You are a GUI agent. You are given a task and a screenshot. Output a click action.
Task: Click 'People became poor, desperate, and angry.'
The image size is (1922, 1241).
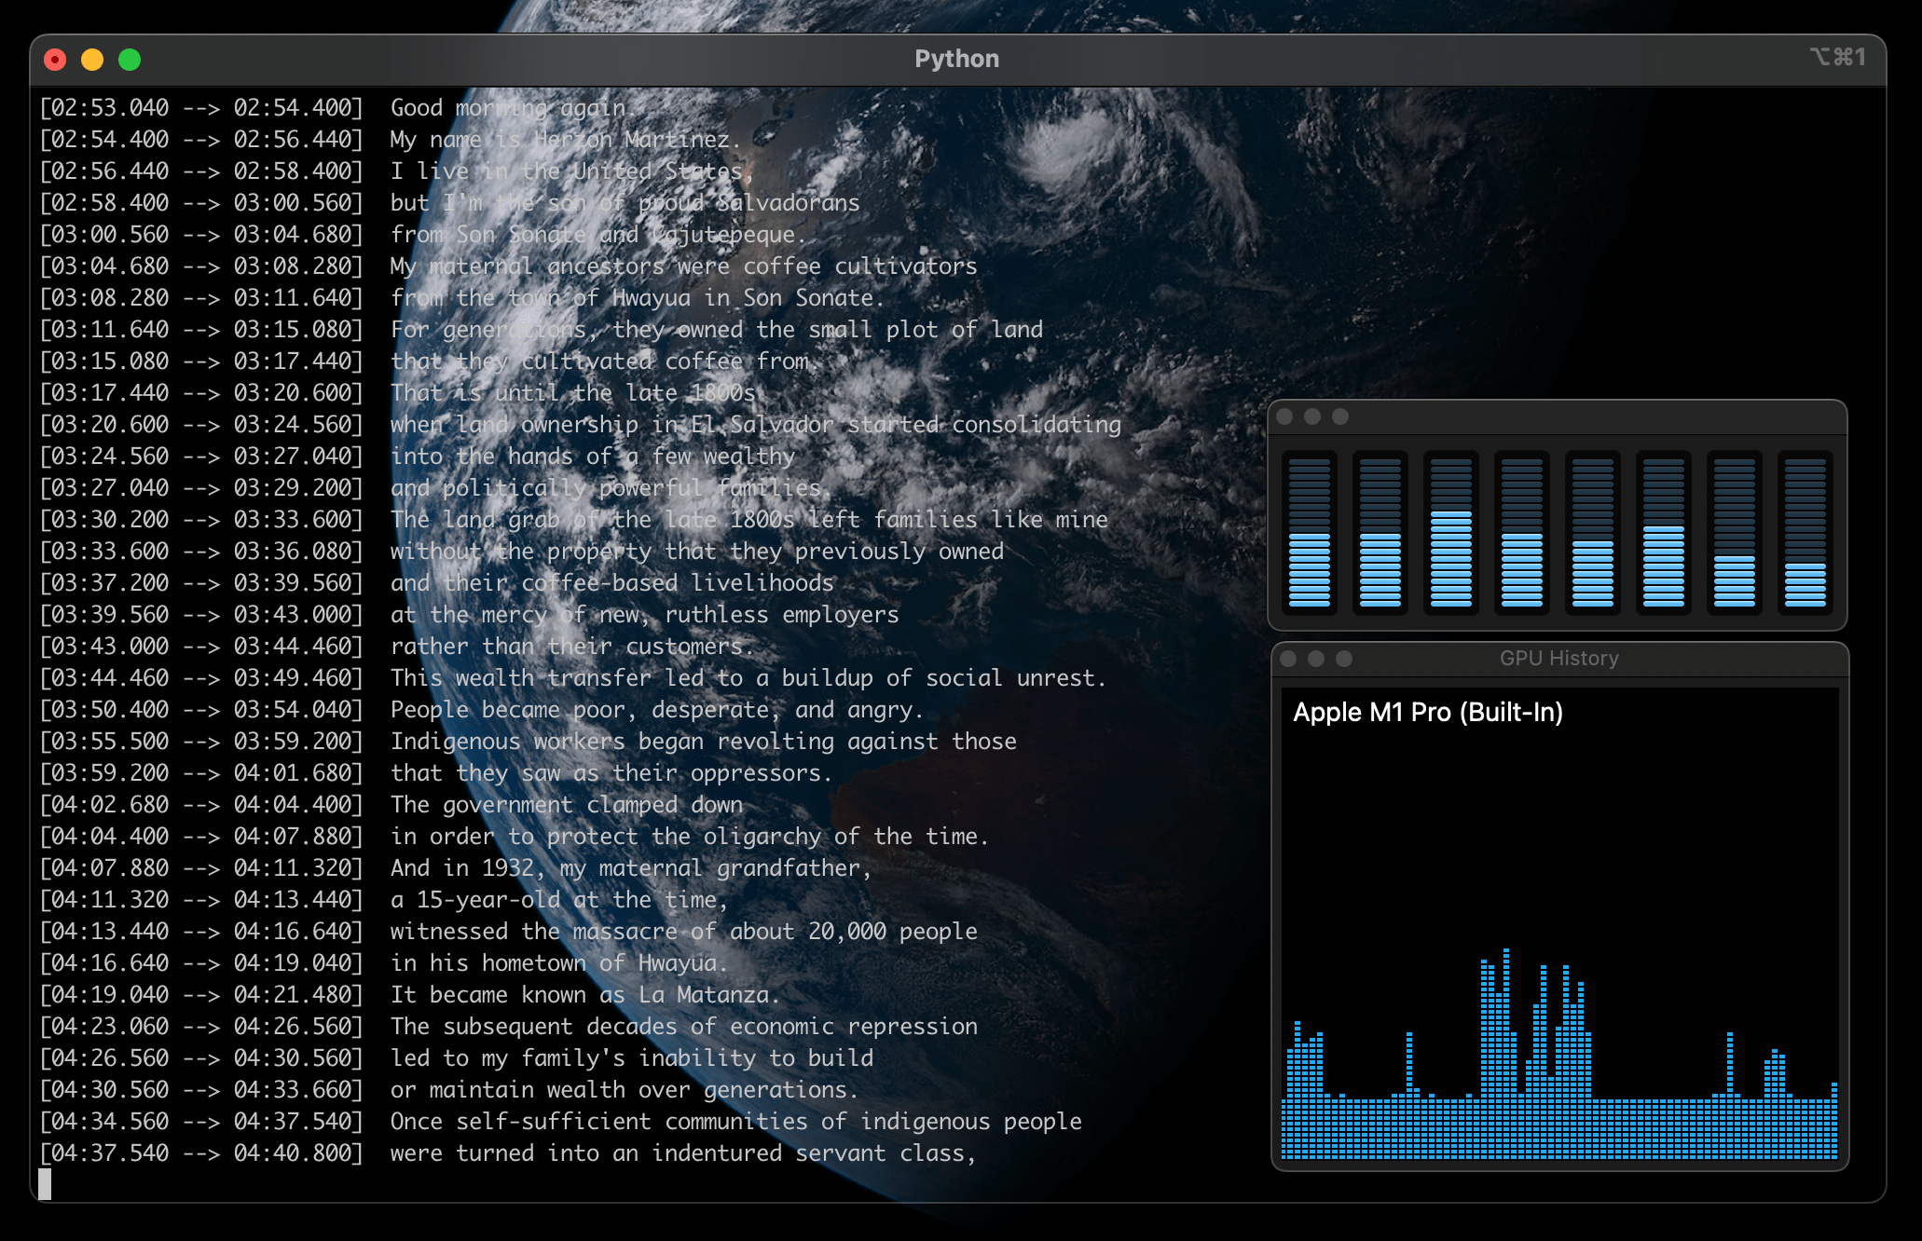[657, 710]
